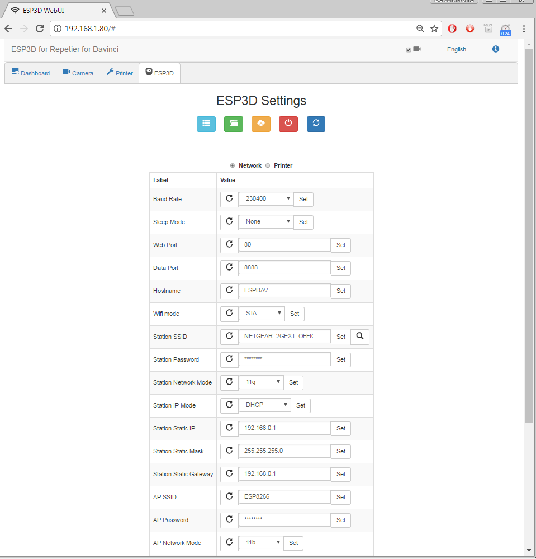Switch to the Dashboard tab
The image size is (536, 559).
click(31, 73)
